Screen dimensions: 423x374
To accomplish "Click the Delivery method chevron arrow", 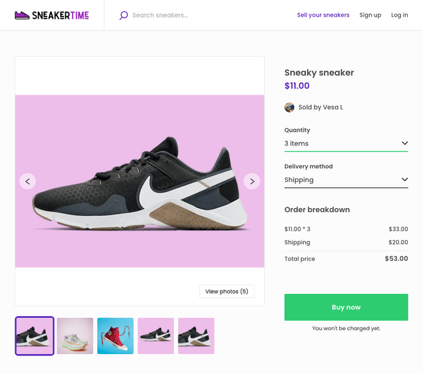I will point(404,179).
